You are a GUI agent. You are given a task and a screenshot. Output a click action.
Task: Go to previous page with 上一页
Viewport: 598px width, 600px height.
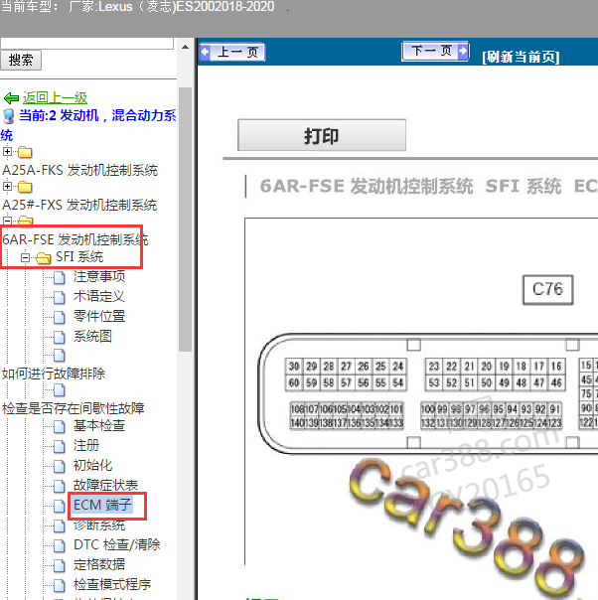click(232, 52)
